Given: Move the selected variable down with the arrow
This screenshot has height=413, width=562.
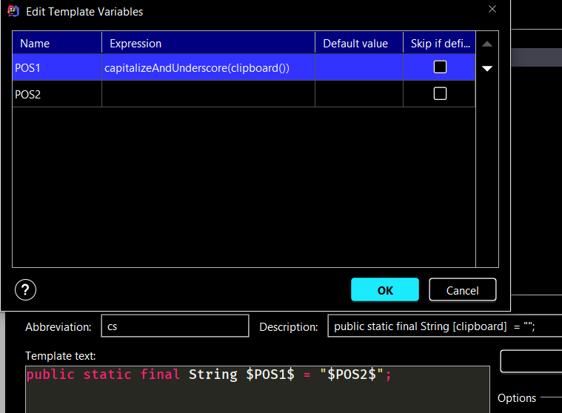Looking at the screenshot, I should coord(486,69).
